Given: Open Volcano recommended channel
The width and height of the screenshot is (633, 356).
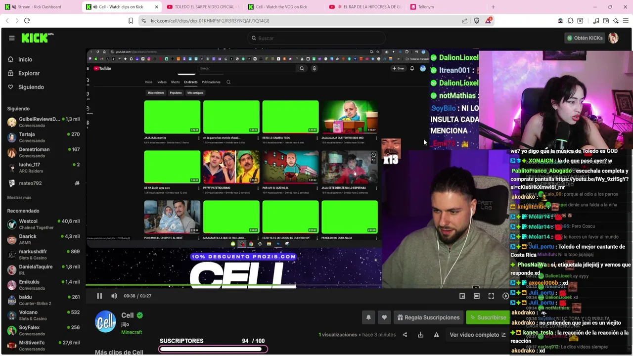Looking at the screenshot, I should point(43,315).
